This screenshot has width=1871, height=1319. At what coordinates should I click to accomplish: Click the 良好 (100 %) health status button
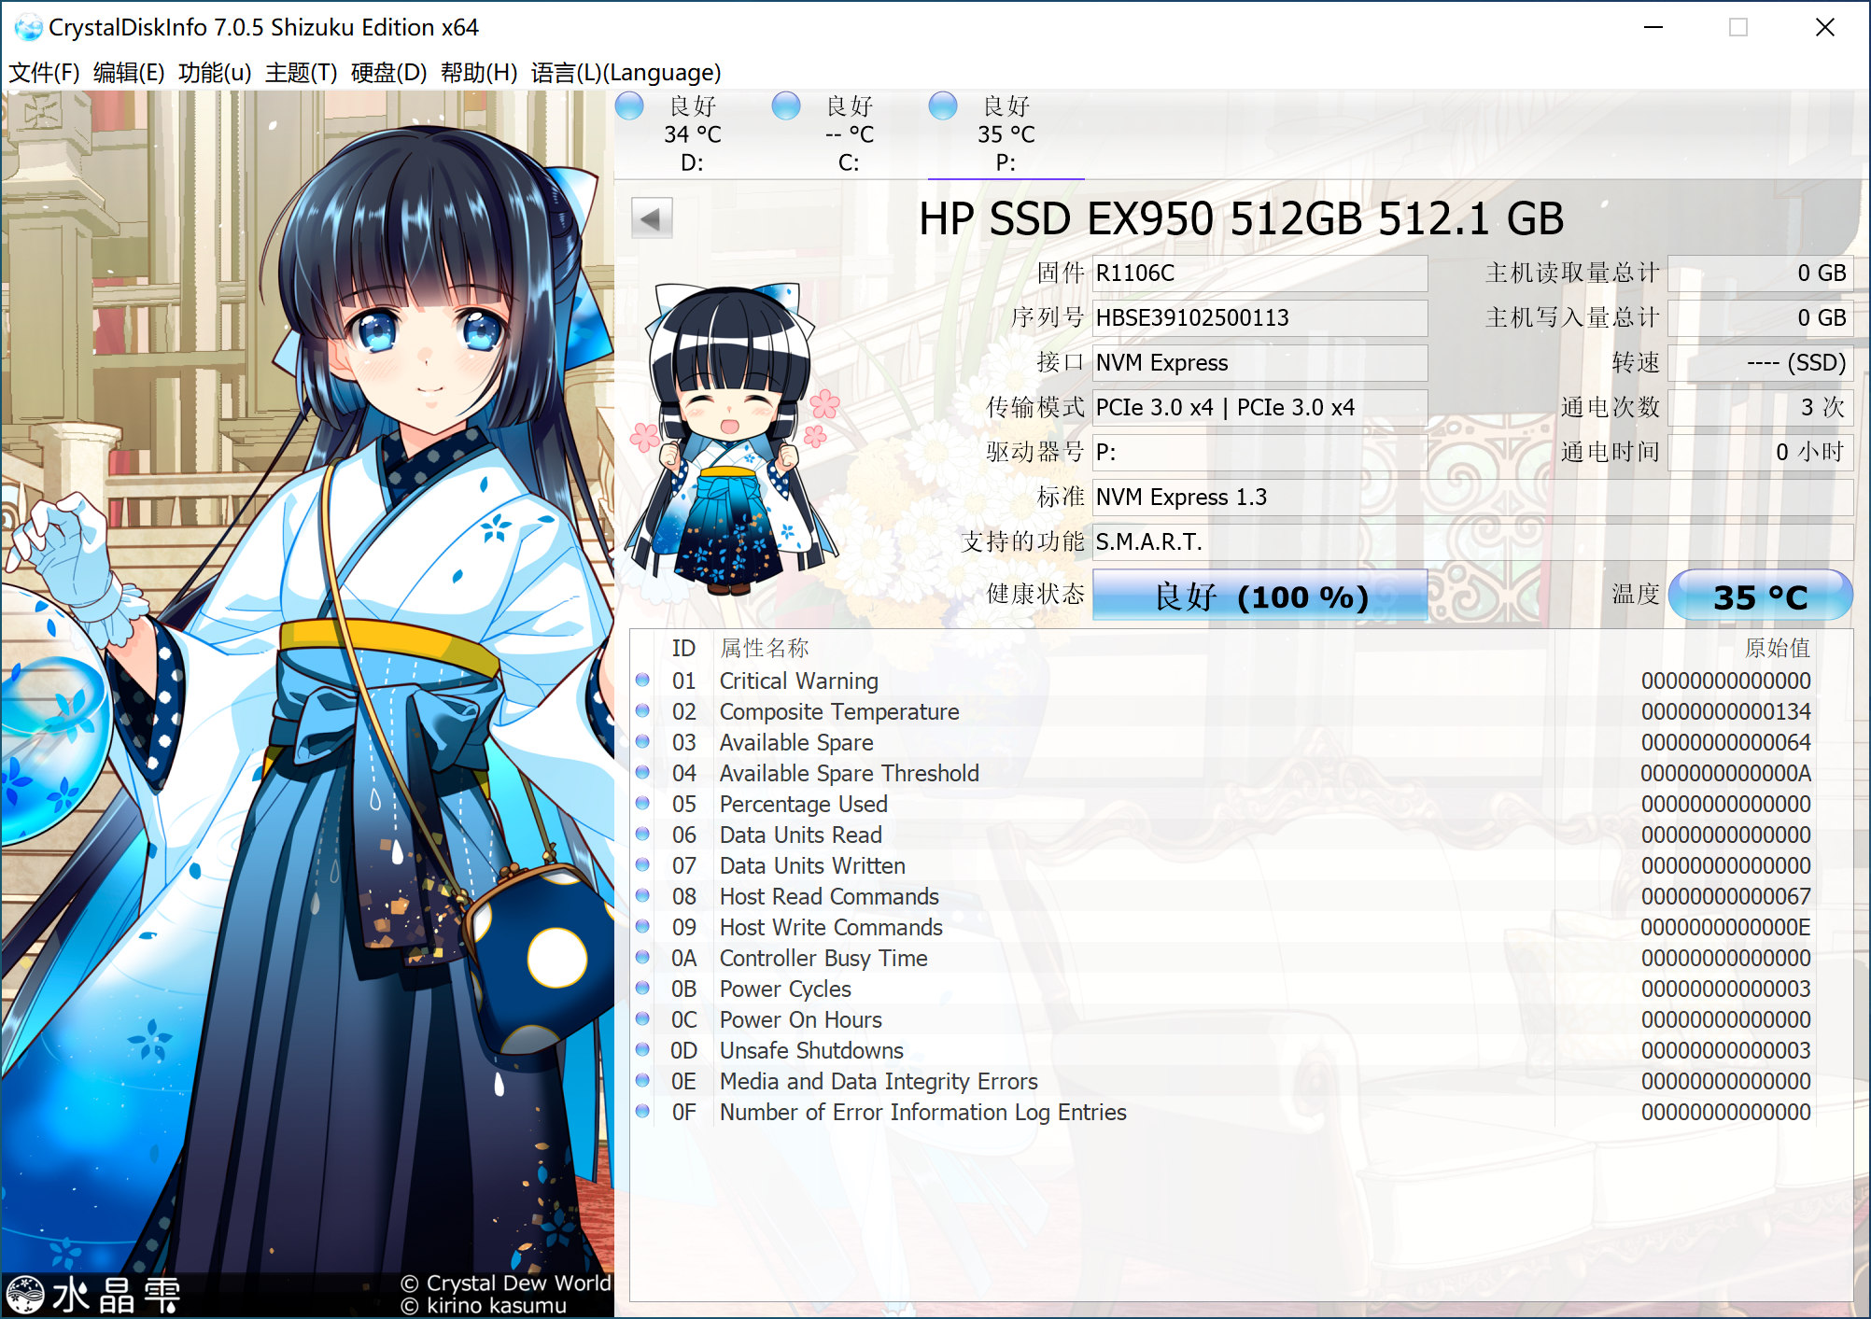tap(1259, 596)
